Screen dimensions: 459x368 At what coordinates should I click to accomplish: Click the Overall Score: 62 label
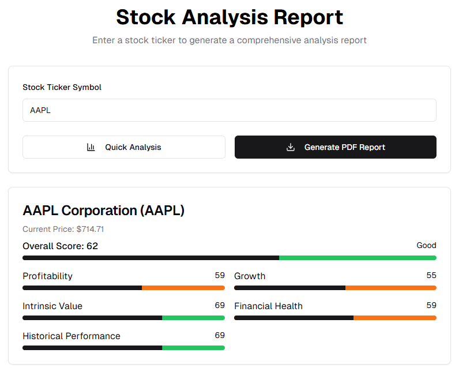coord(61,246)
